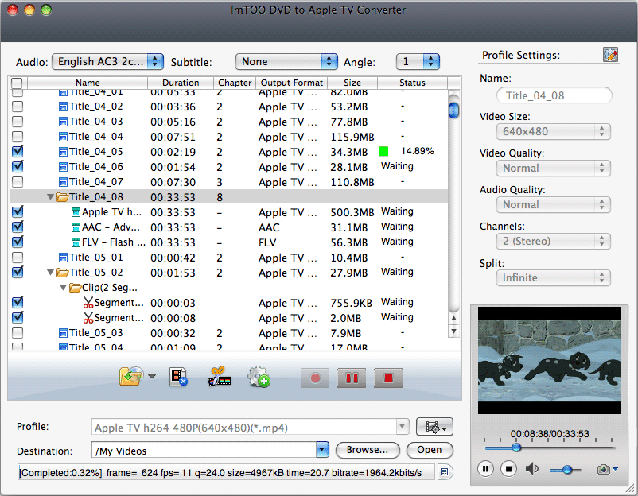Sort by the Output Format column header

click(x=292, y=83)
